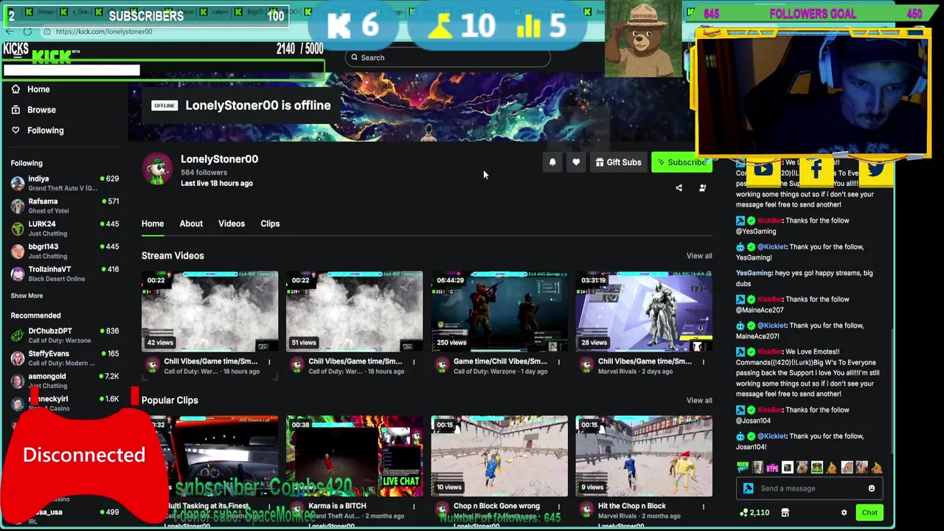
Task: Open the 51 views stream video thumbnail
Action: [x=354, y=311]
